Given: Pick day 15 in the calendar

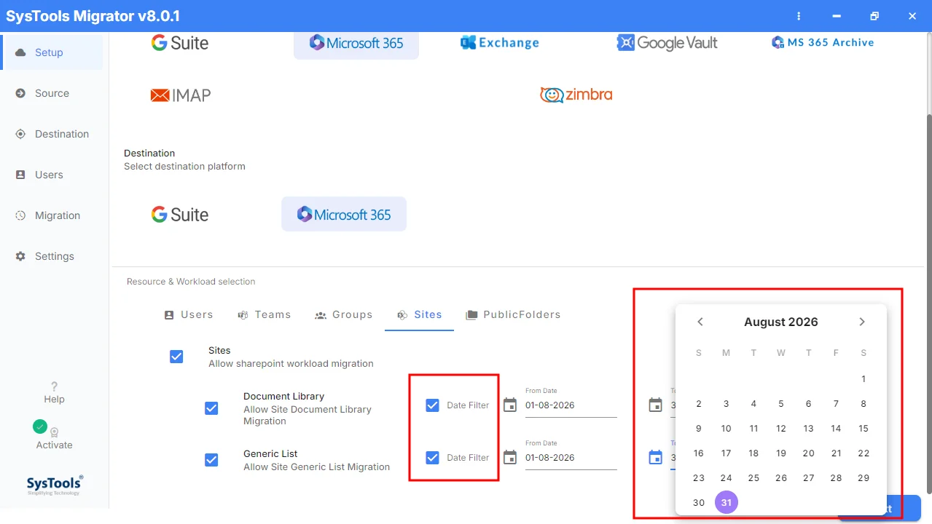Looking at the screenshot, I should point(864,429).
